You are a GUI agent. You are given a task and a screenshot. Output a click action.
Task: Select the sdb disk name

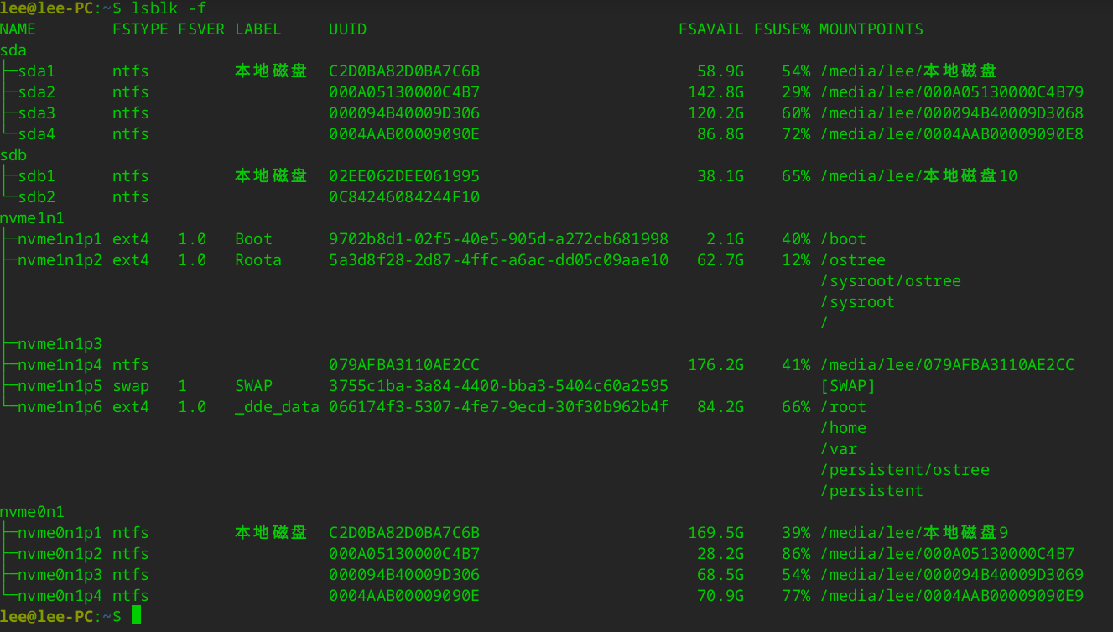[x=13, y=155]
